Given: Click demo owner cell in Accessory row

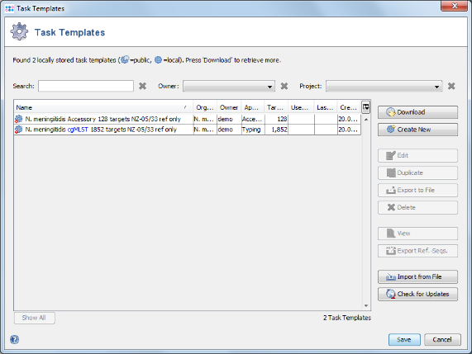Looking at the screenshot, I should (229, 120).
